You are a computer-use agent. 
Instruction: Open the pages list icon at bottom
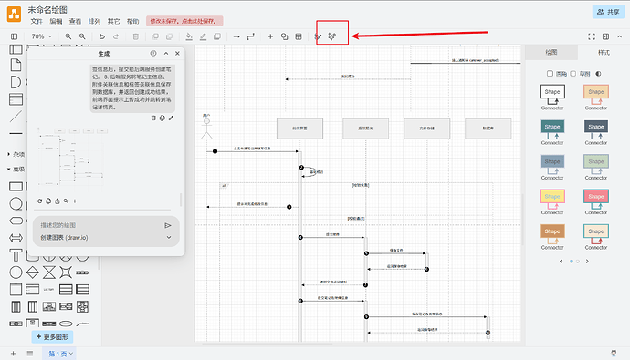coord(30,354)
